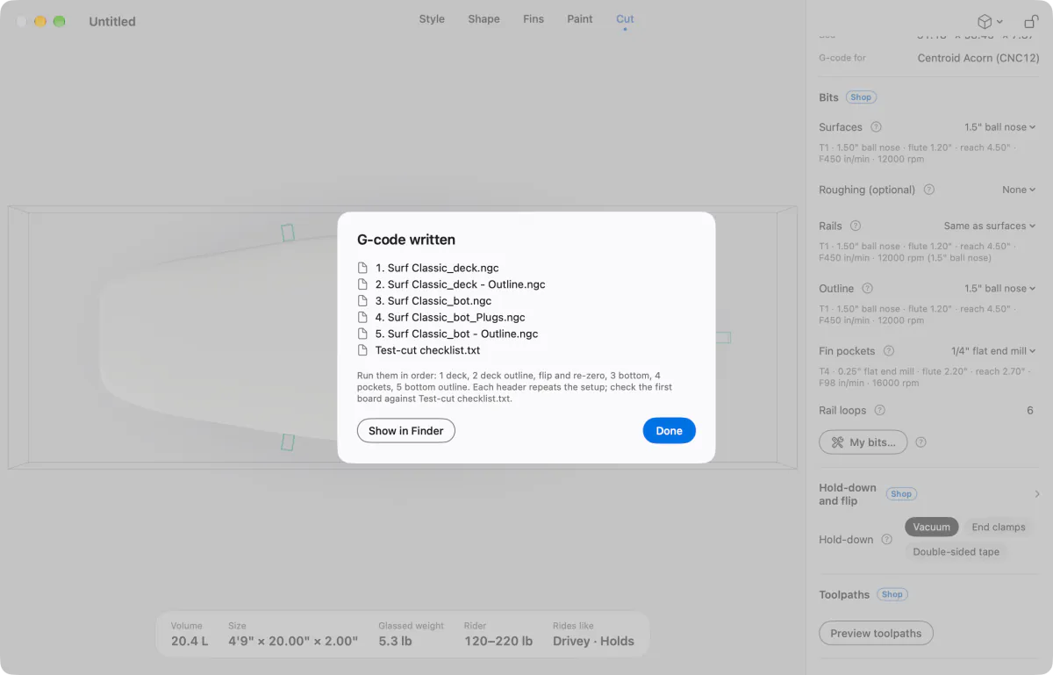
Task: Select Double-sided tape hold-down
Action: (956, 552)
